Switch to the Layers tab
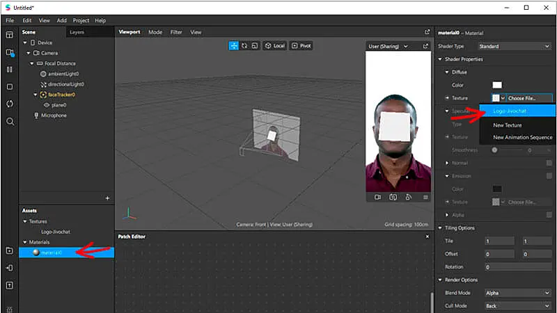The width and height of the screenshot is (557, 313). click(77, 32)
